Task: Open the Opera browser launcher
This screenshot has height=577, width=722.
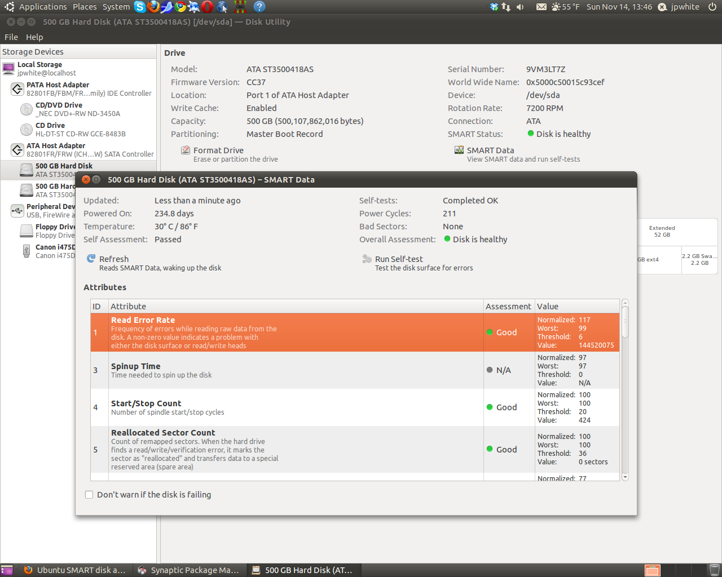Action: tap(208, 7)
